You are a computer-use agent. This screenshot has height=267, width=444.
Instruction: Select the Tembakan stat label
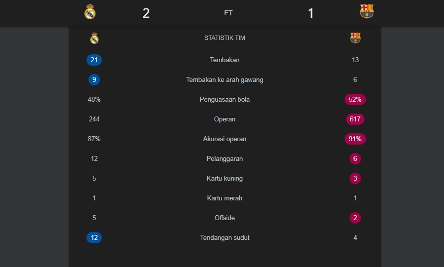(x=224, y=60)
